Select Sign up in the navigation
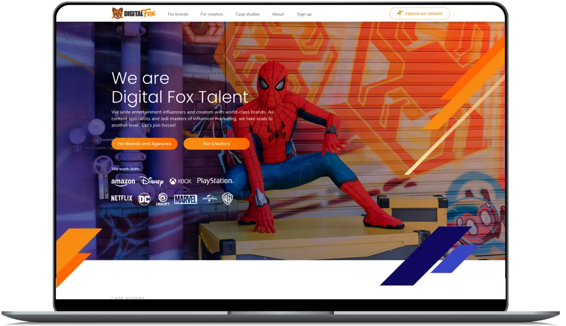 pos(304,14)
